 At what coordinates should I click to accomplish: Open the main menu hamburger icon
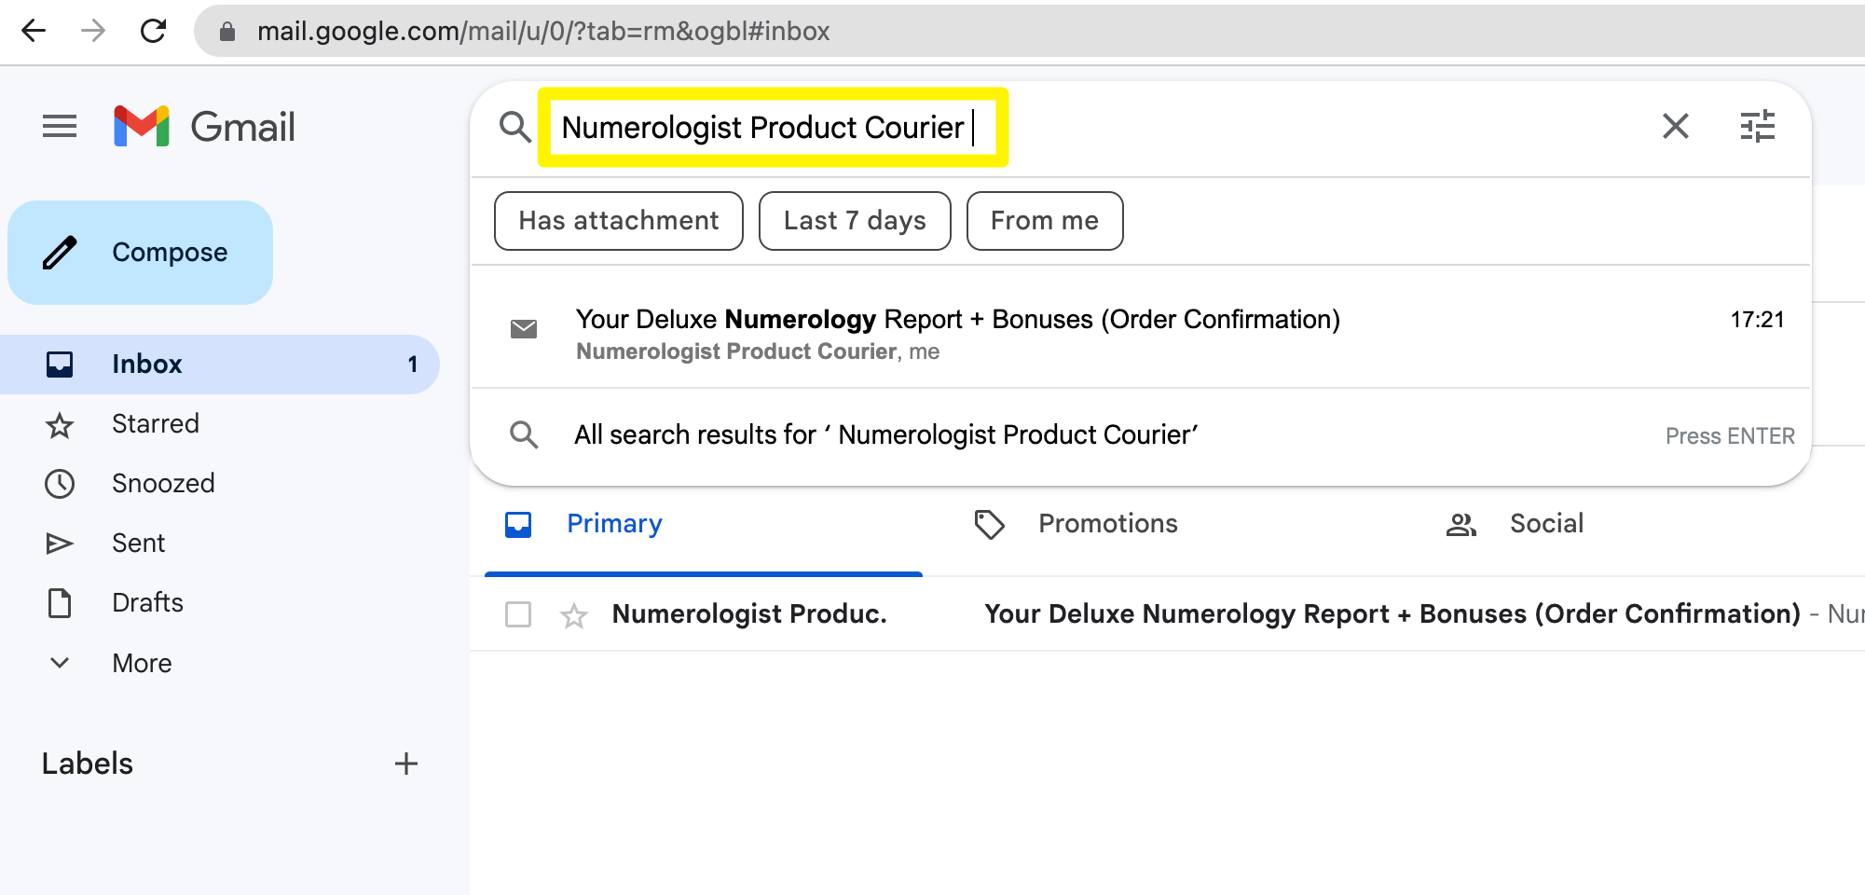coord(60,126)
